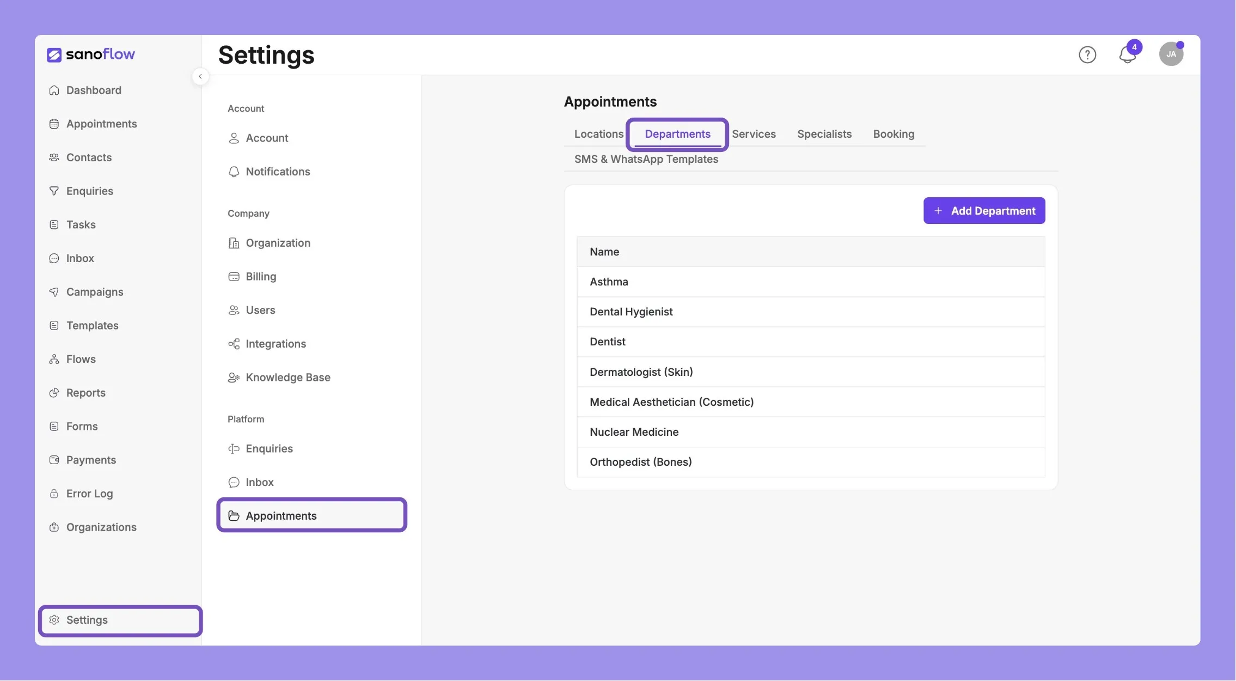1236x681 pixels.
Task: Collapse the sidebar with the chevron button
Action: [x=200, y=76]
